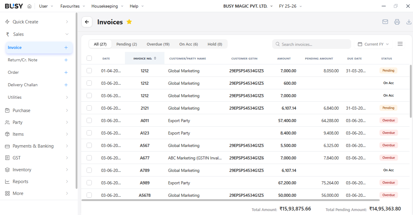
Task: Click the Party people icon in sidebar
Action: (x=8, y=122)
